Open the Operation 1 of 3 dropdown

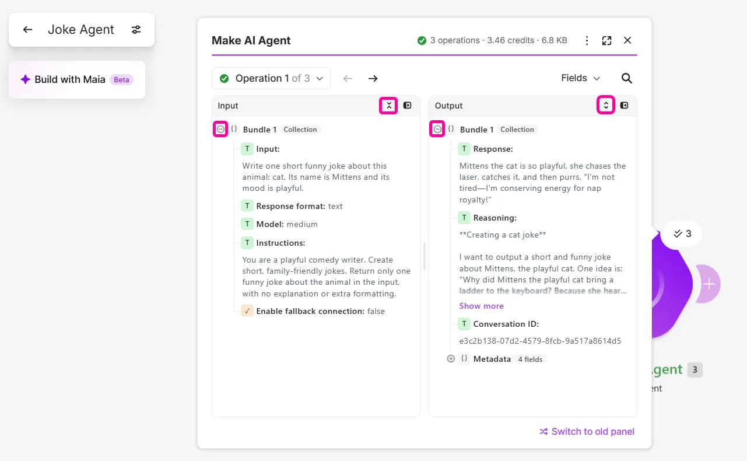coord(271,78)
